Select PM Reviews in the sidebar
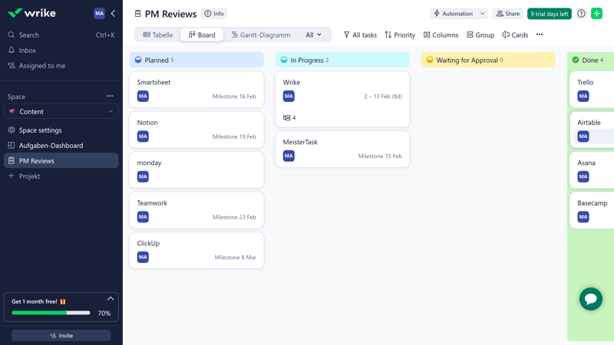614x345 pixels. 61,160
